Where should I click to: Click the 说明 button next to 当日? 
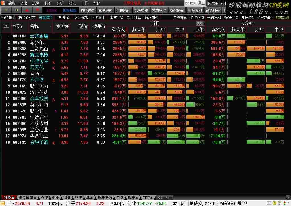coord(200,24)
